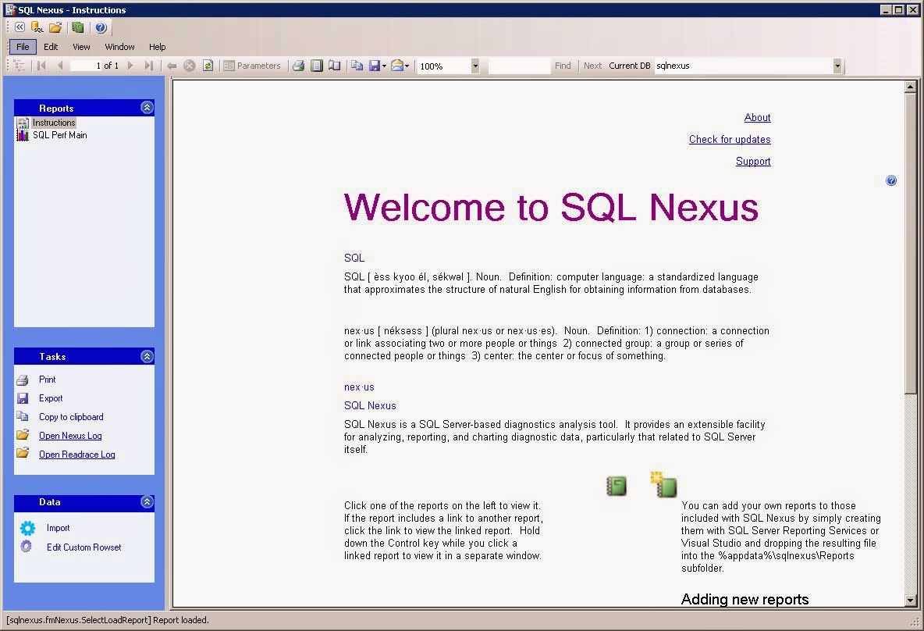
Task: Go to last page of report
Action: tap(148, 66)
